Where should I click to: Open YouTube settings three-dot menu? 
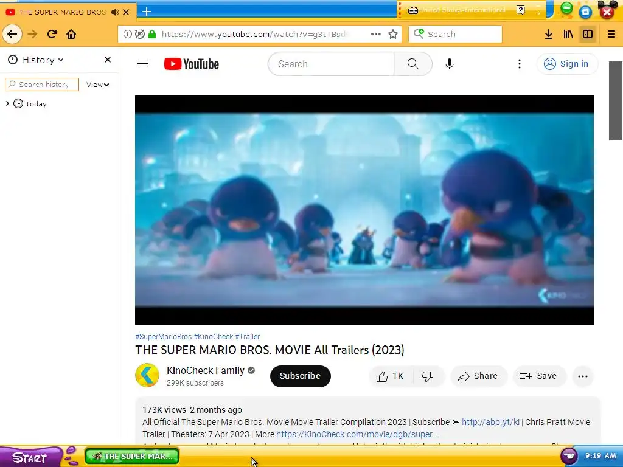click(520, 64)
